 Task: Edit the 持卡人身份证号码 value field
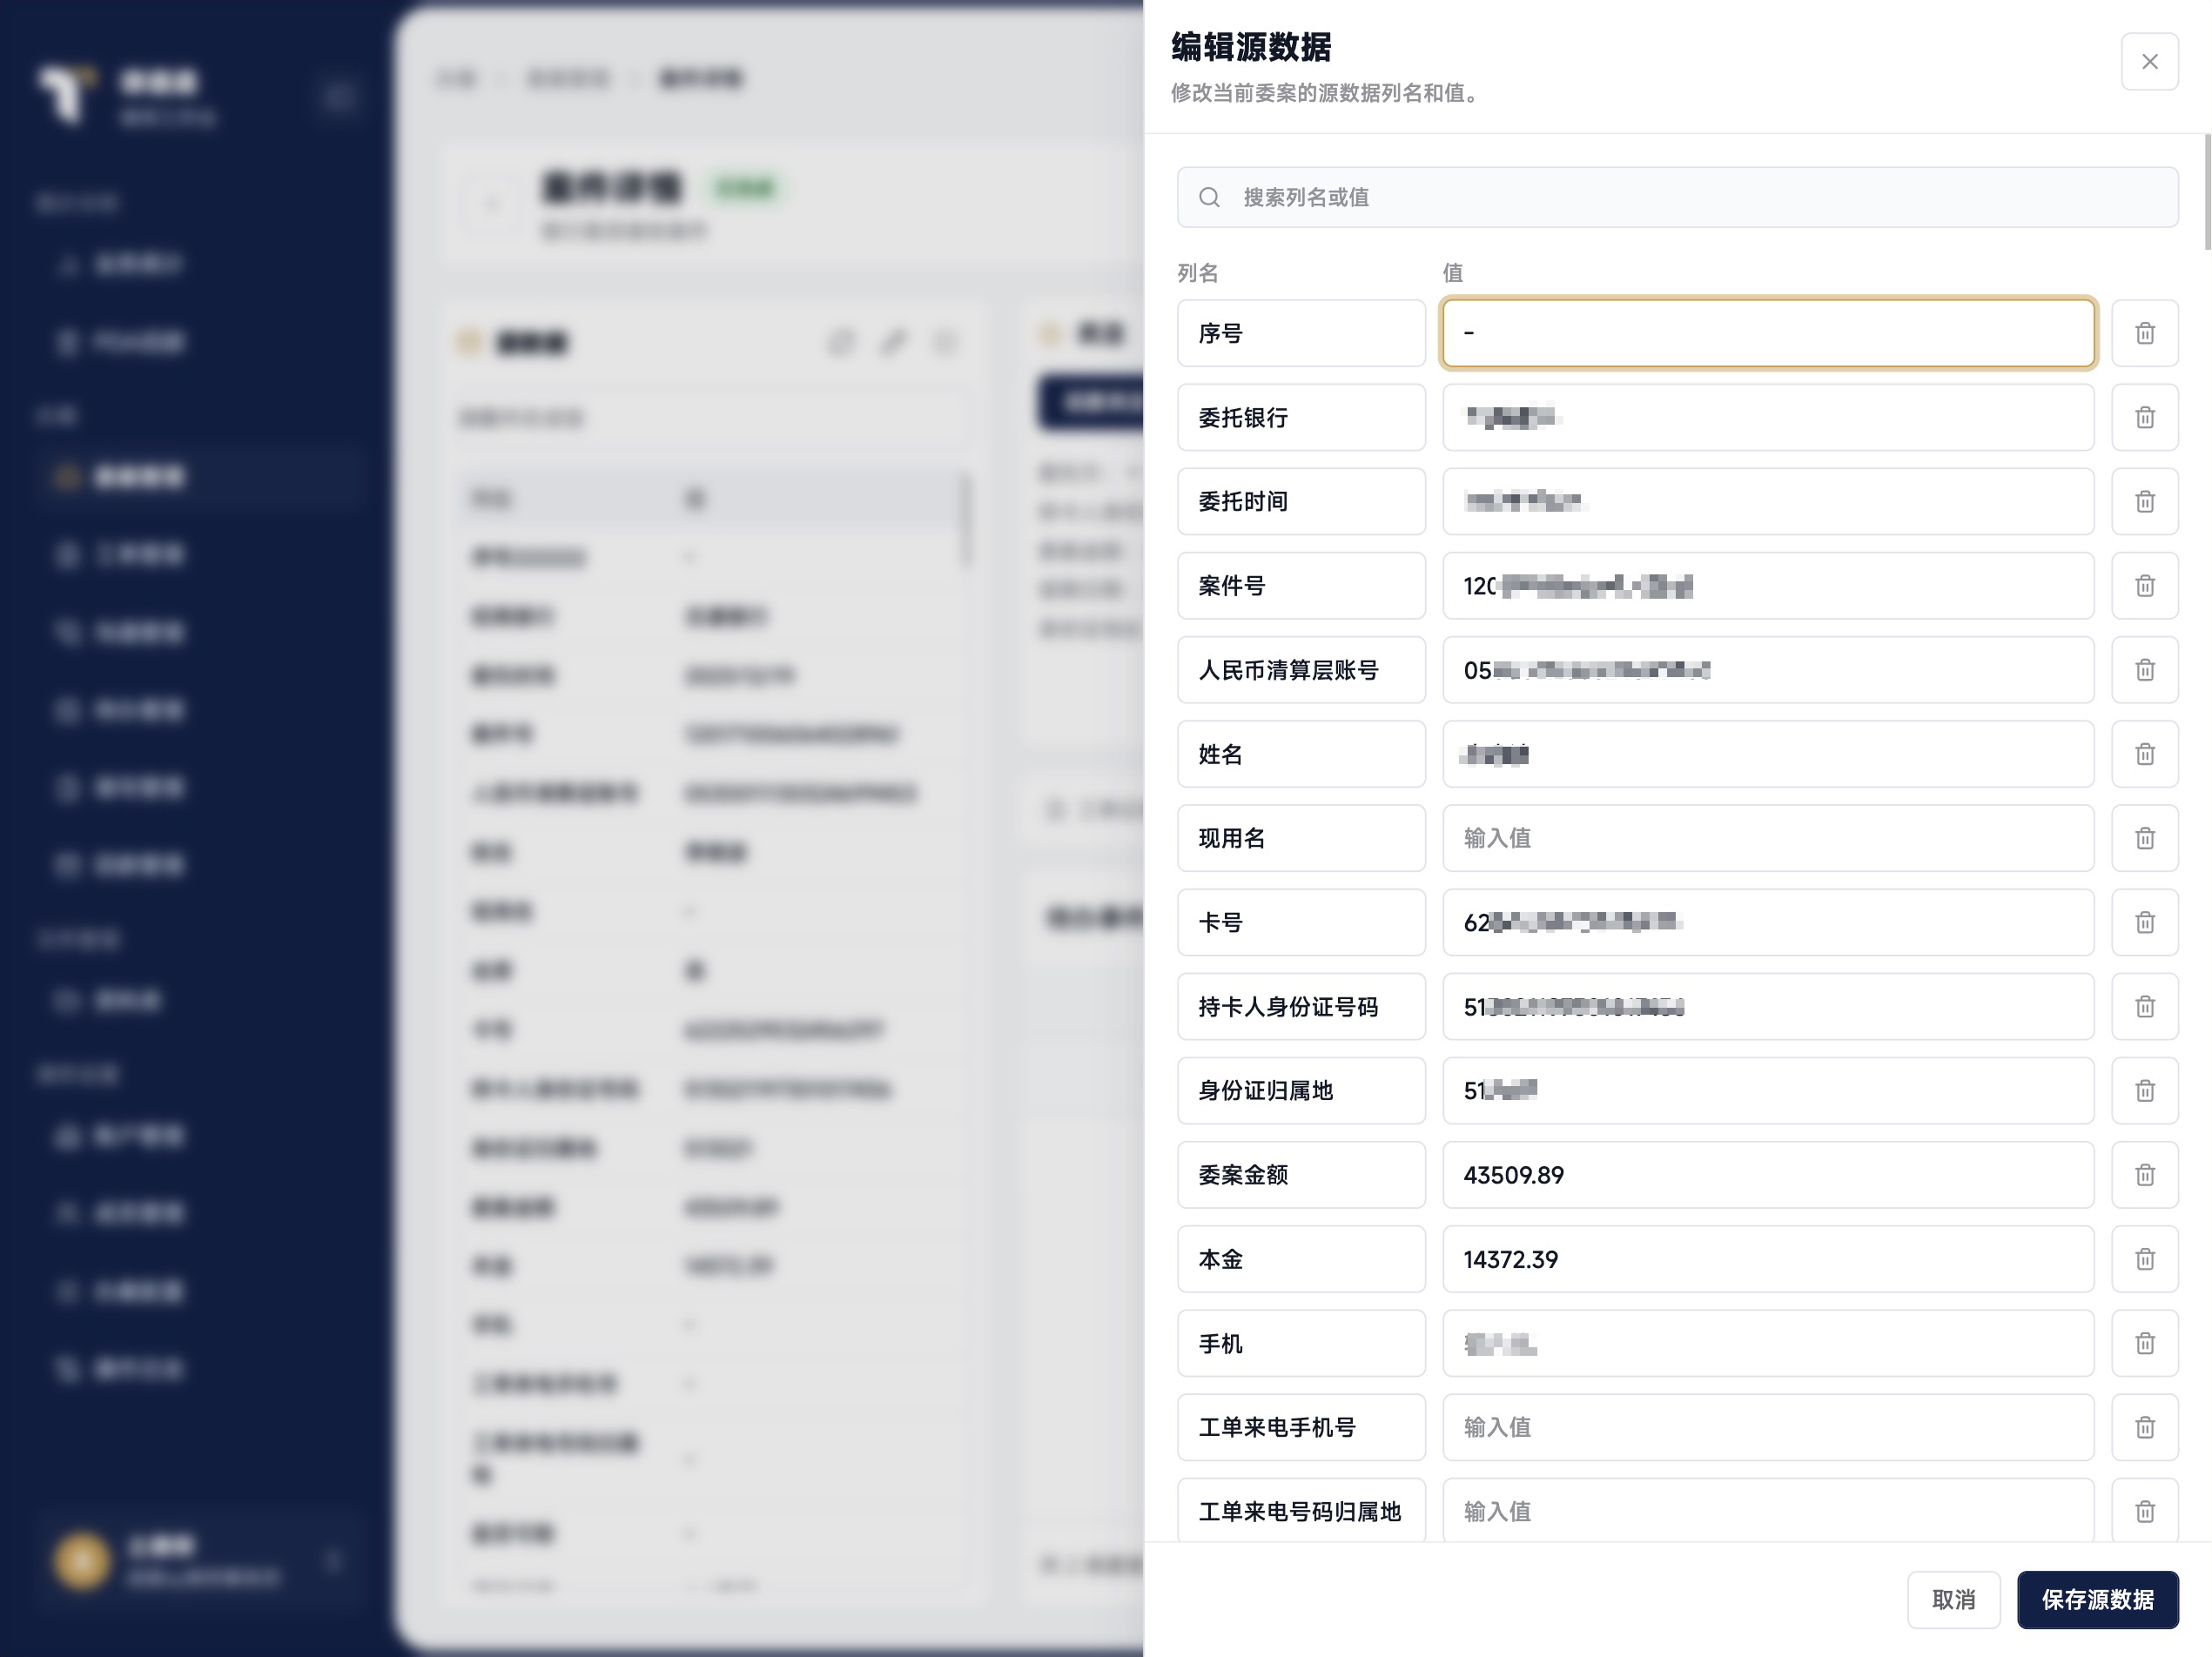1768,1006
